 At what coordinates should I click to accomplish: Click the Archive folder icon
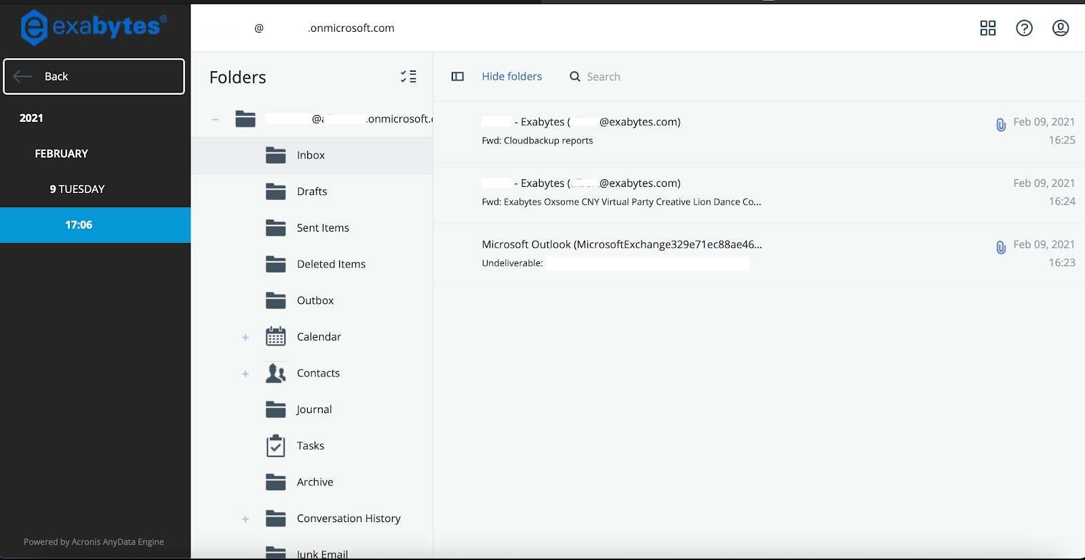pyautogui.click(x=275, y=482)
